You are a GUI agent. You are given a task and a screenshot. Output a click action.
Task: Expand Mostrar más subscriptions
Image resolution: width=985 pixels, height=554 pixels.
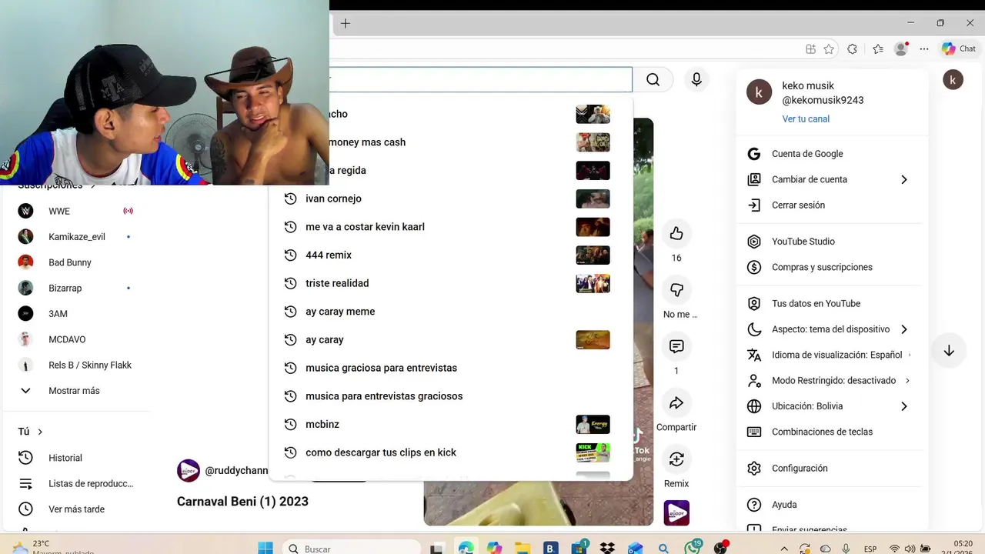tap(75, 391)
